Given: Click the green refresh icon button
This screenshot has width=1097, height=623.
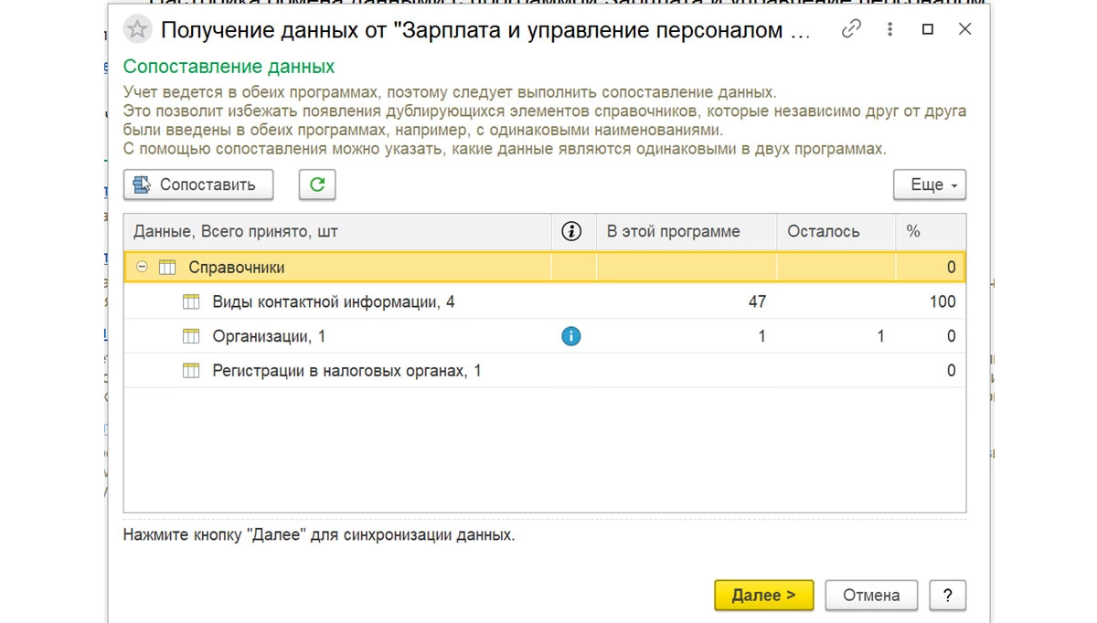Looking at the screenshot, I should pos(317,185).
